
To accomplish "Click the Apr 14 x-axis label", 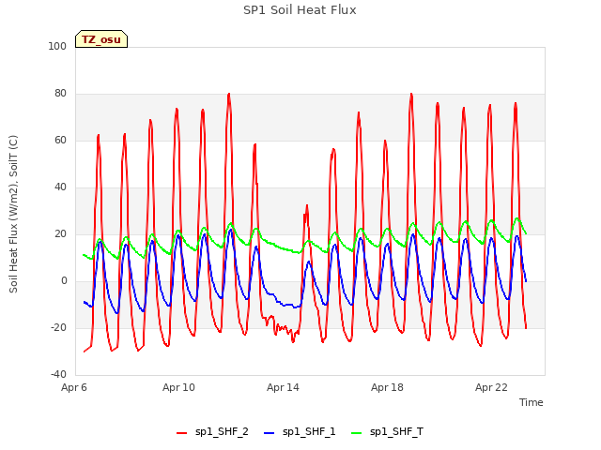I will click(283, 387).
